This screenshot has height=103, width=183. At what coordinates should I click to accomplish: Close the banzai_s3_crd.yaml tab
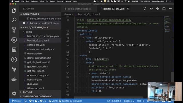pos(128,9)
